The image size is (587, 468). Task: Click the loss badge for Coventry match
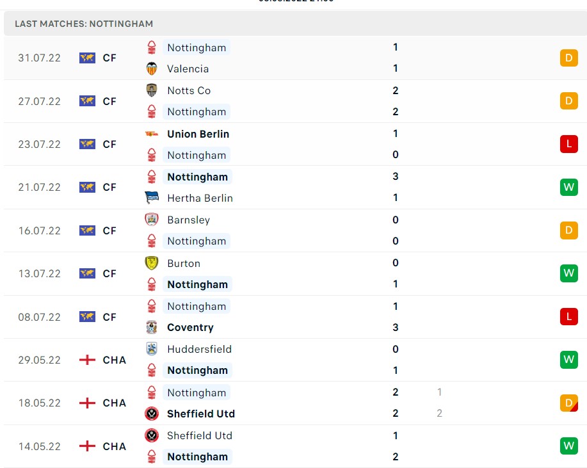(x=568, y=316)
